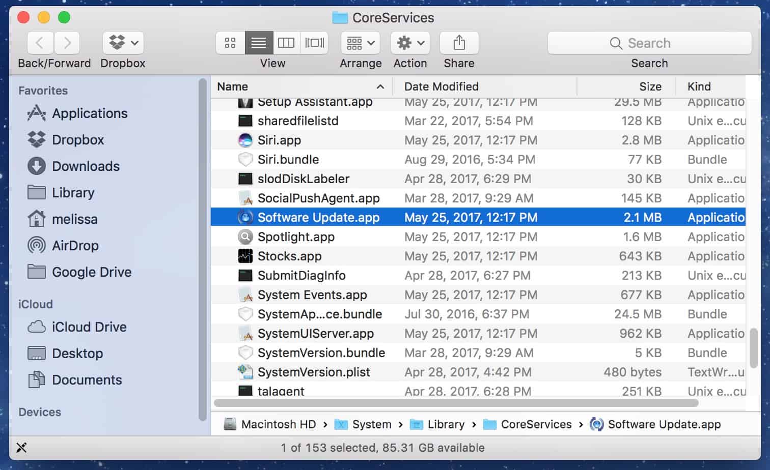Click CoreServices in the path bar
770x470 pixels.
point(528,424)
